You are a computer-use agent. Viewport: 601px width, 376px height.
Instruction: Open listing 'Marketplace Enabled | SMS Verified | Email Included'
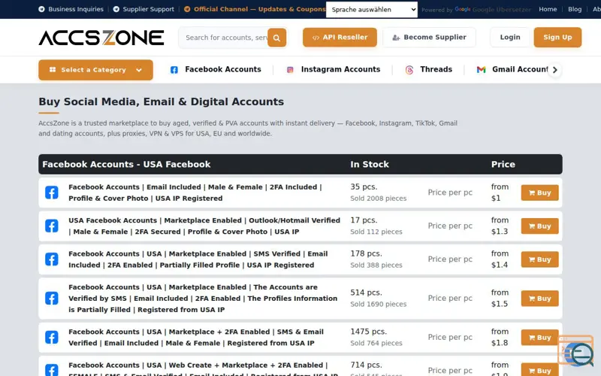198,259
